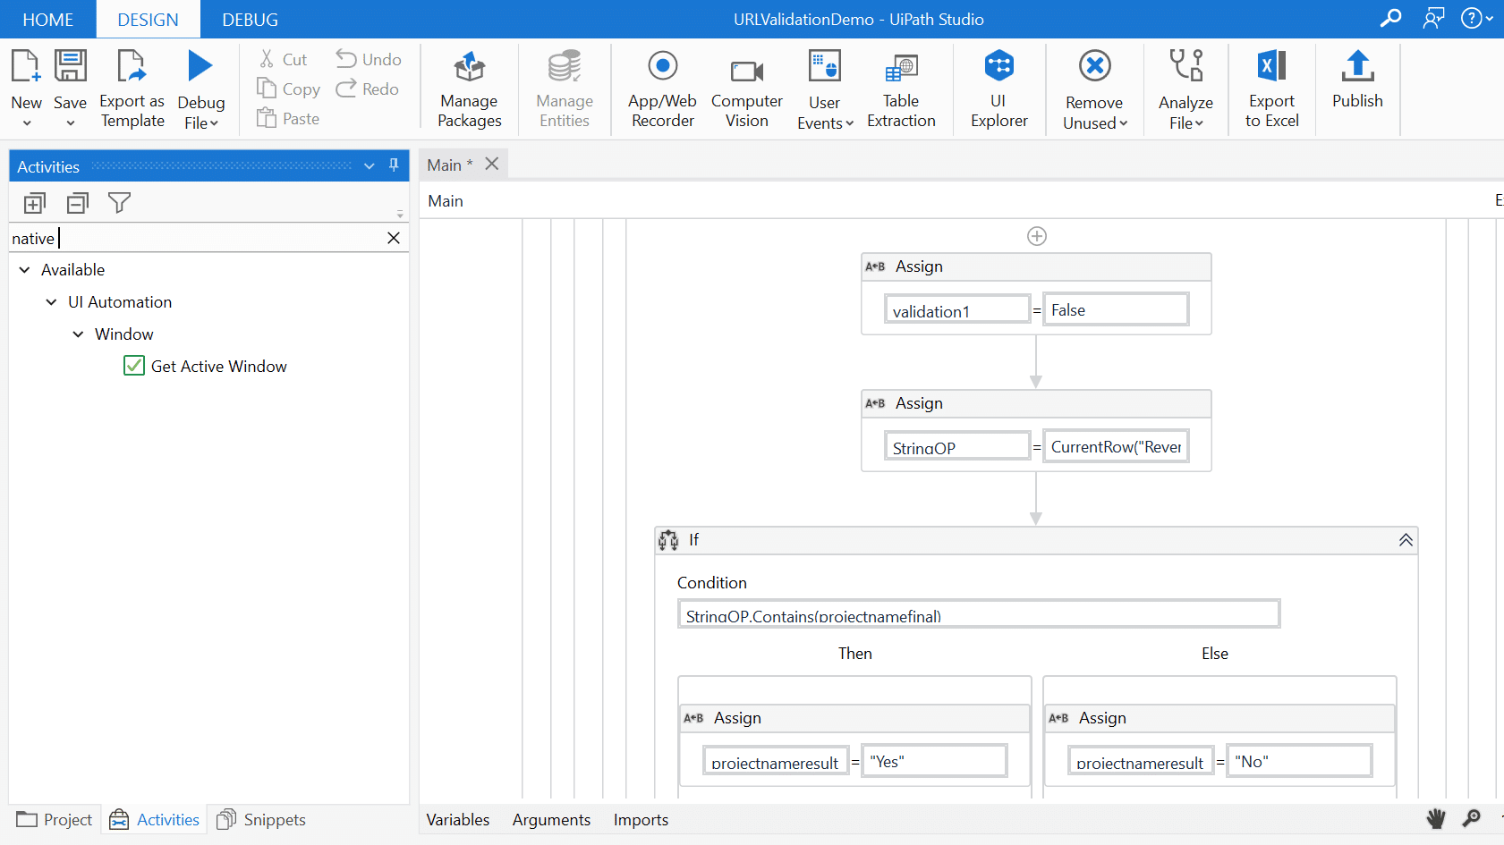Check the Get Active Window activity checkbox
This screenshot has width=1504, height=845.
(133, 366)
